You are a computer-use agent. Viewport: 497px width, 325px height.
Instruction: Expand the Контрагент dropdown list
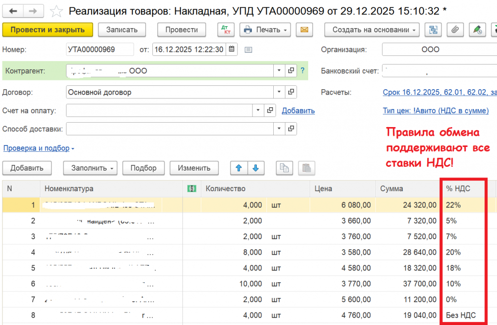pos(279,71)
